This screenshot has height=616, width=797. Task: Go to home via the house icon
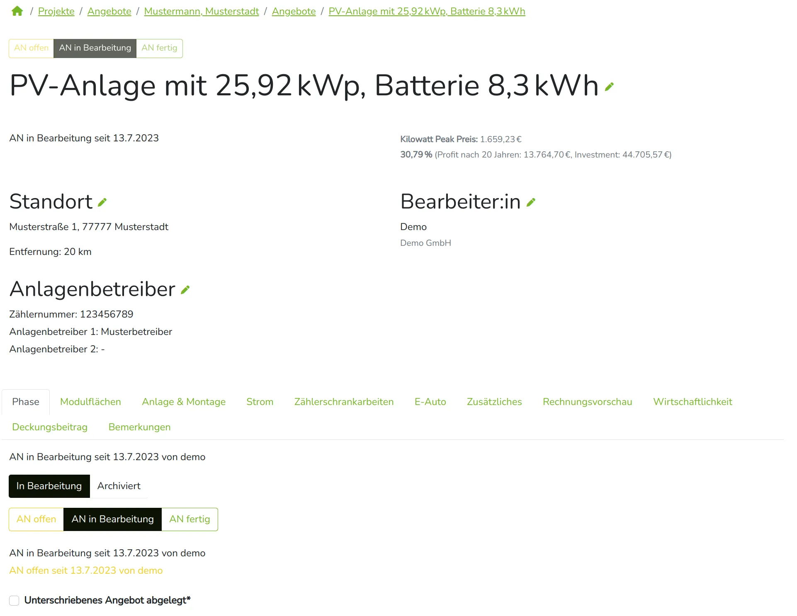[17, 11]
